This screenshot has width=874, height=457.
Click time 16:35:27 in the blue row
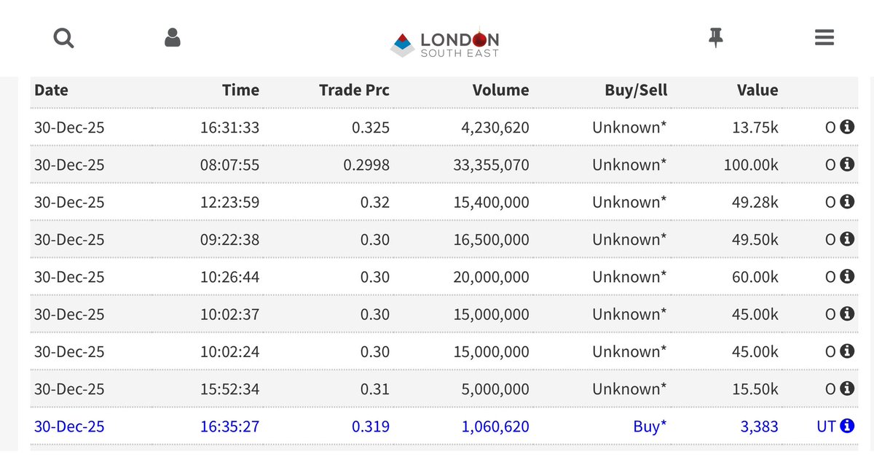229,426
